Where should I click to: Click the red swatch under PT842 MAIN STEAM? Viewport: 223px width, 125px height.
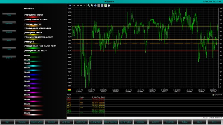click(33, 17)
